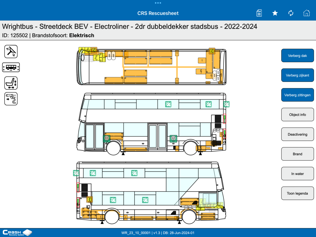Image resolution: width=316 pixels, height=237 pixels.
Task: Tap lower red-outlined green handle in bottom view
Action: coord(78,202)
